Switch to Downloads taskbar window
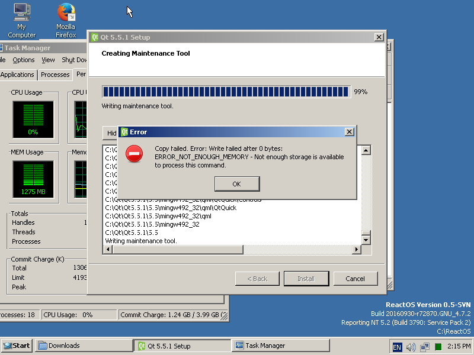This screenshot has width=474, height=355. [x=84, y=346]
